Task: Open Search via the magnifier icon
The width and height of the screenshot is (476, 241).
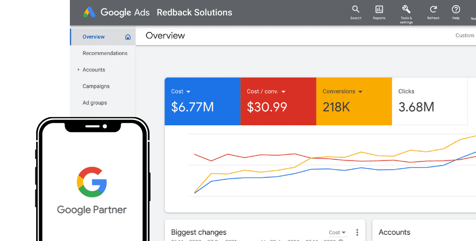Action: pos(355,9)
